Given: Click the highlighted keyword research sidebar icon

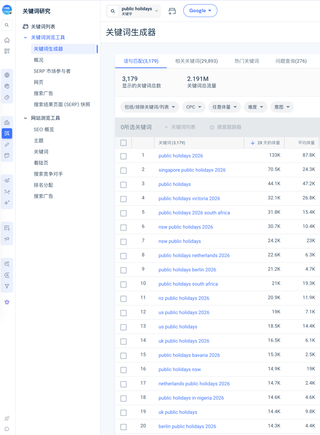Looking at the screenshot, I should pyautogui.click(x=7, y=133).
